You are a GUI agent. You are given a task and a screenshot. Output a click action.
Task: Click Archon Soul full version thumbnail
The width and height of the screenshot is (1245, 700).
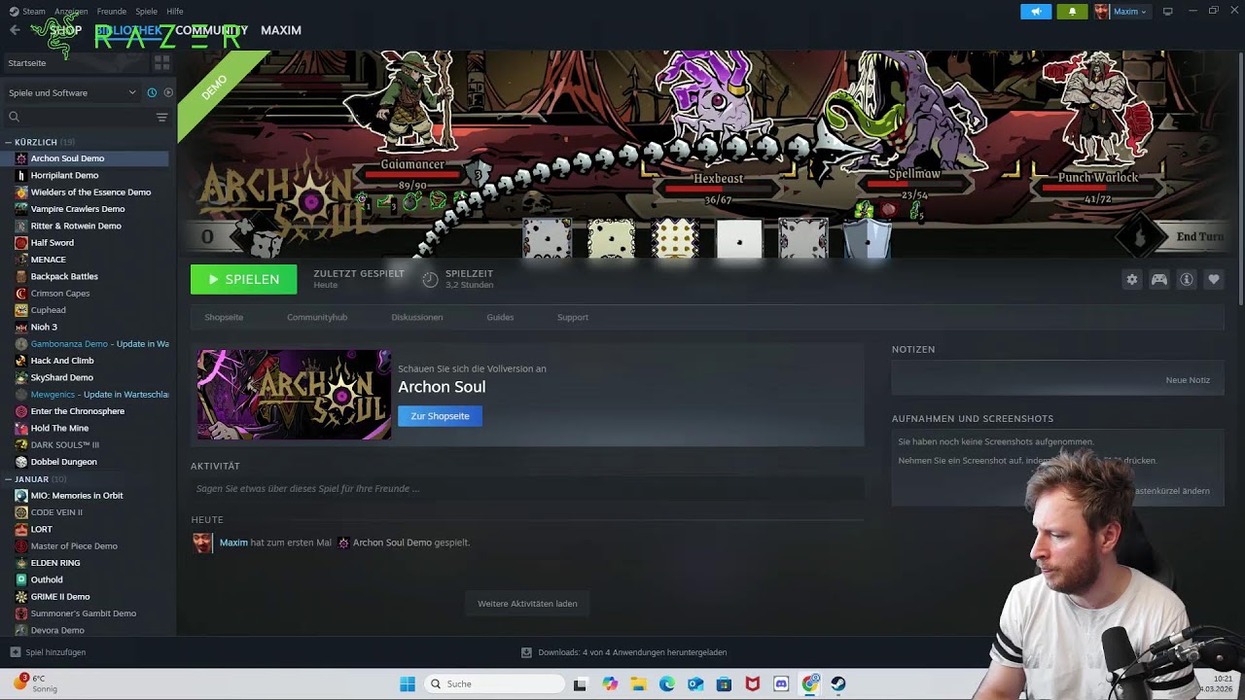click(x=295, y=395)
